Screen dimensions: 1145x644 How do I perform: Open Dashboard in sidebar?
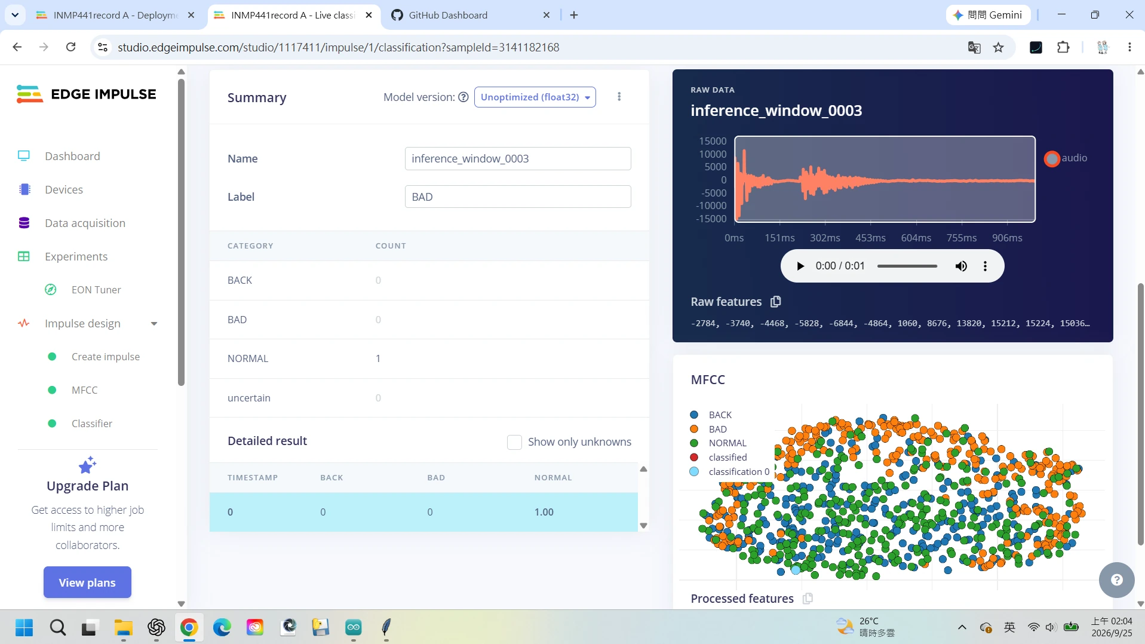(x=72, y=156)
